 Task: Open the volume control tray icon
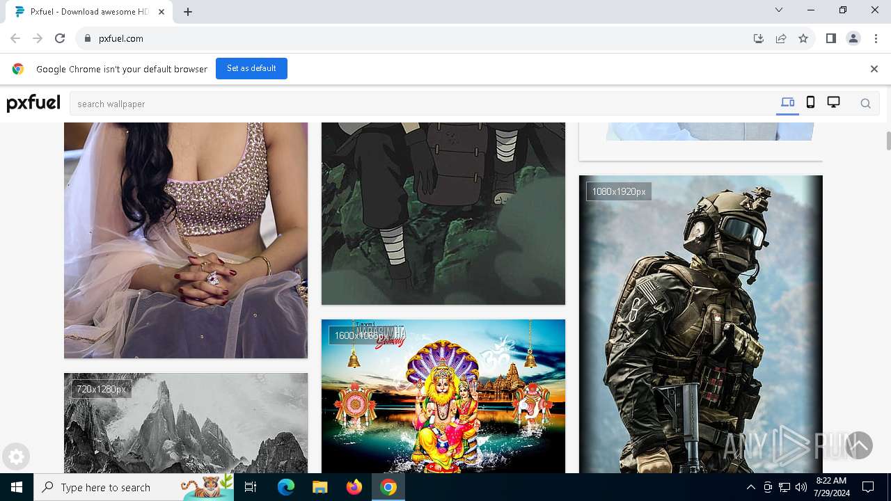click(x=801, y=487)
